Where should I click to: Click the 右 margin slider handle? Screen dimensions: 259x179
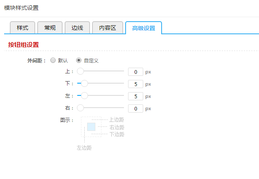(x=81, y=108)
